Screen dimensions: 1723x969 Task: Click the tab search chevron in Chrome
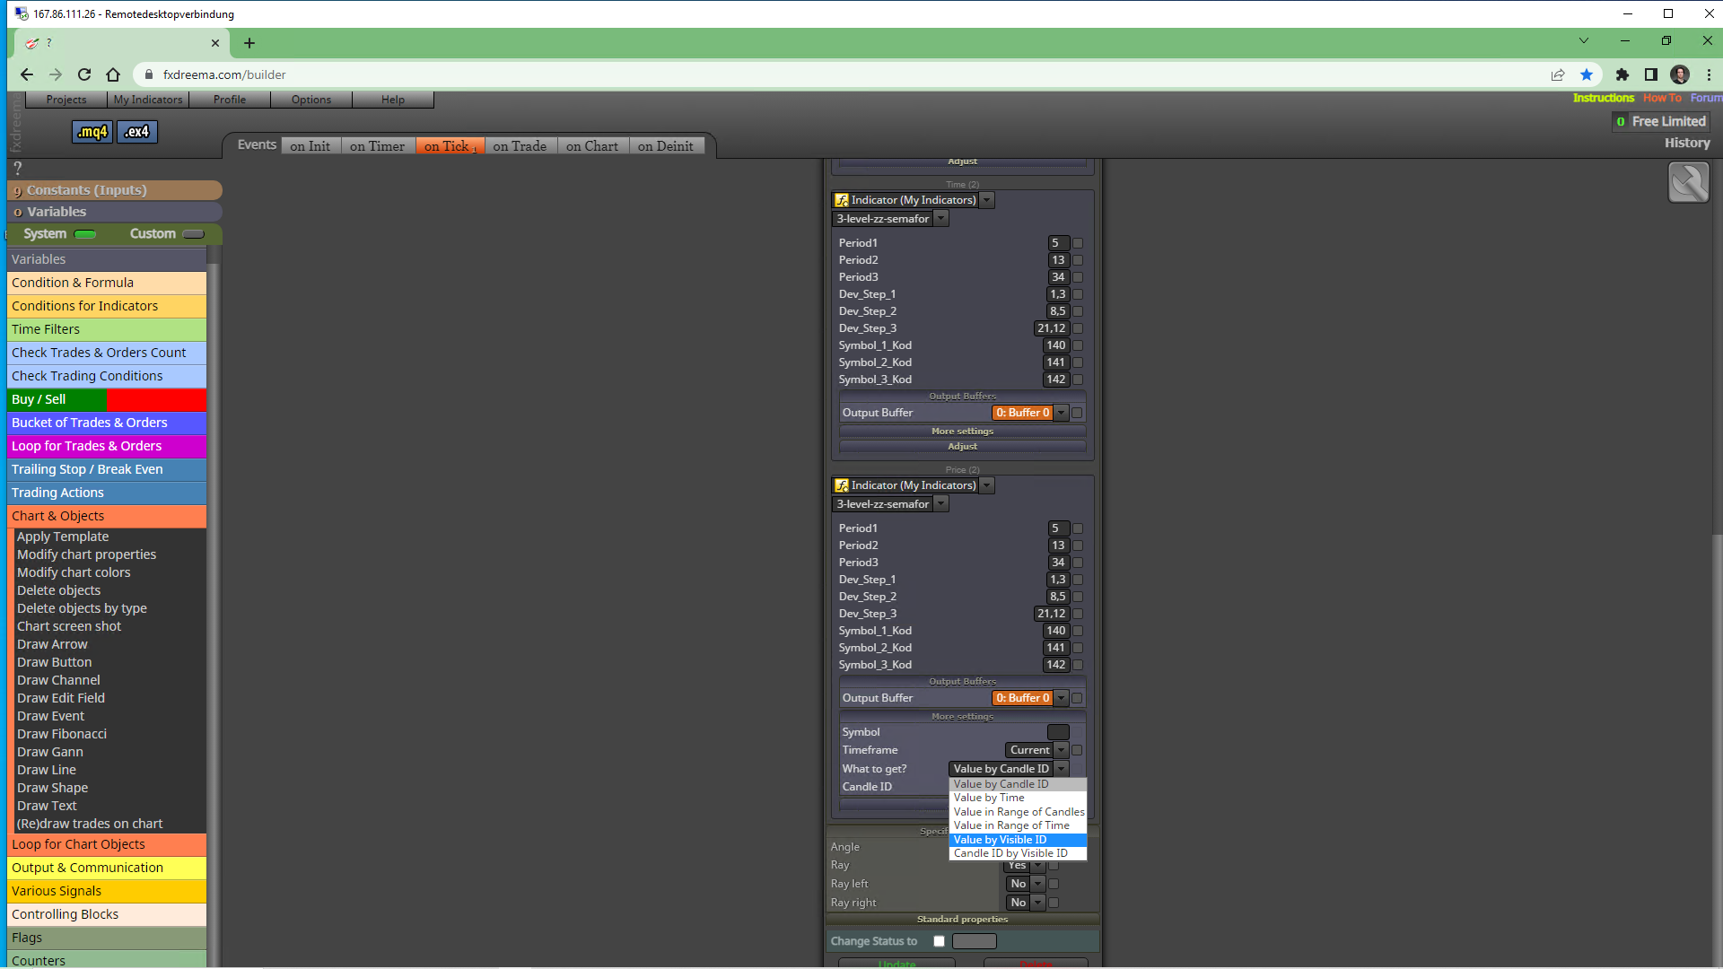point(1584,40)
